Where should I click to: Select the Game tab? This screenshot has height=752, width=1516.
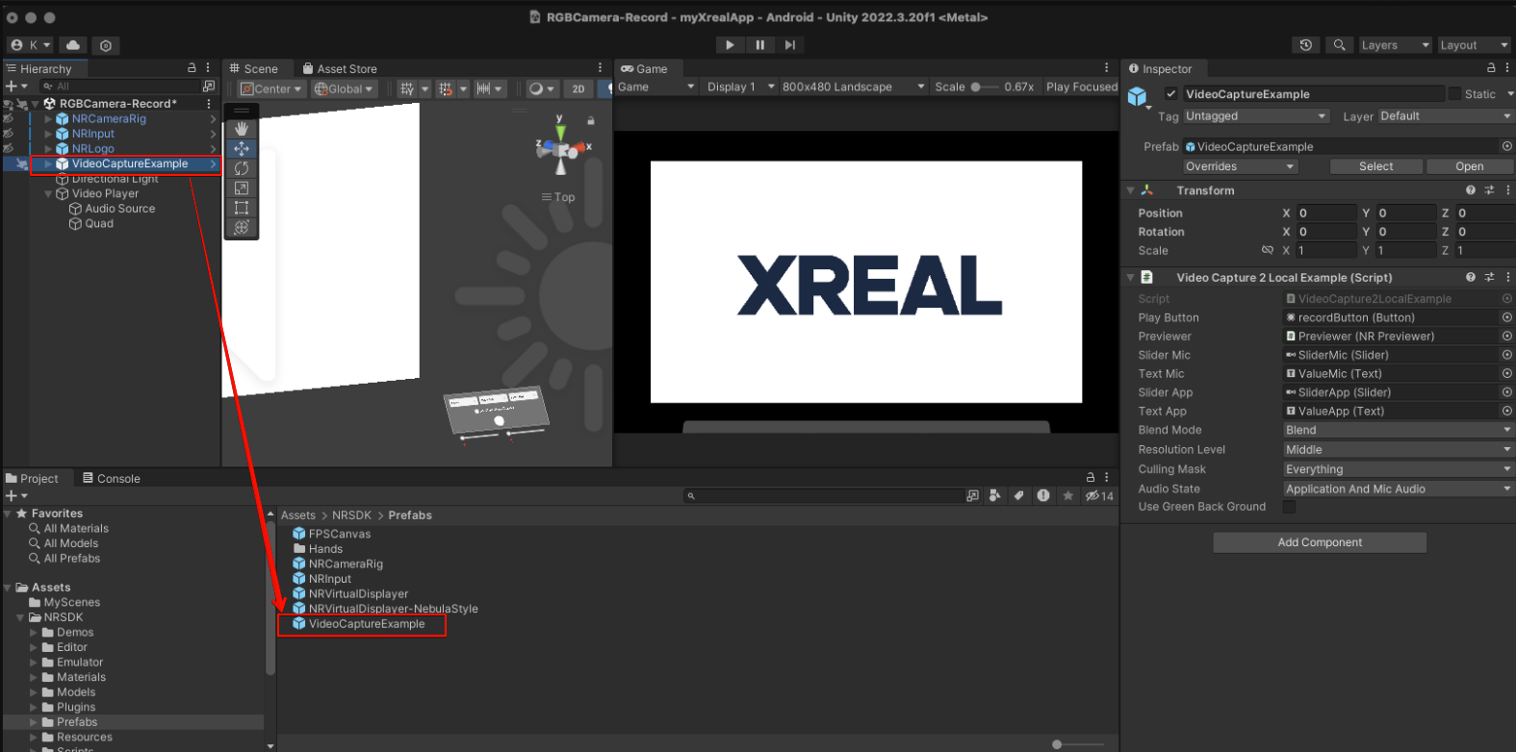tap(644, 68)
